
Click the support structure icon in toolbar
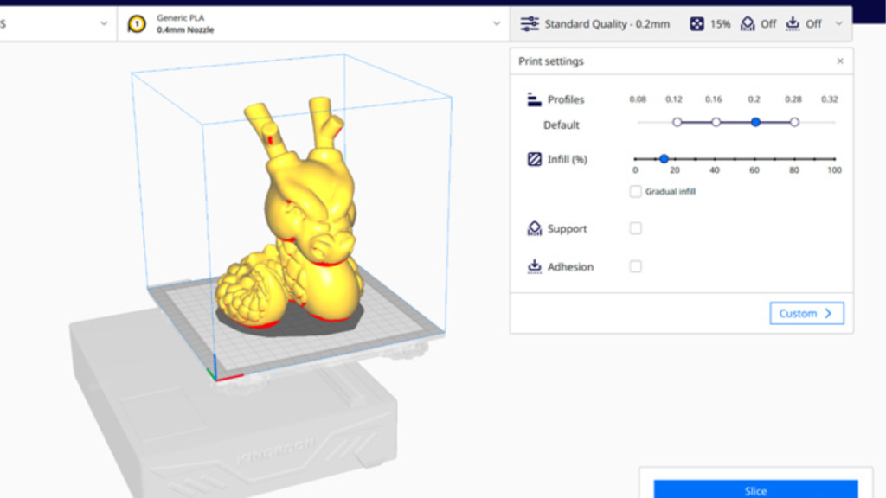[x=747, y=23]
